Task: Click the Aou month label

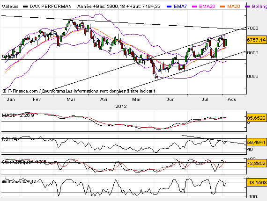Action: pos(232,100)
